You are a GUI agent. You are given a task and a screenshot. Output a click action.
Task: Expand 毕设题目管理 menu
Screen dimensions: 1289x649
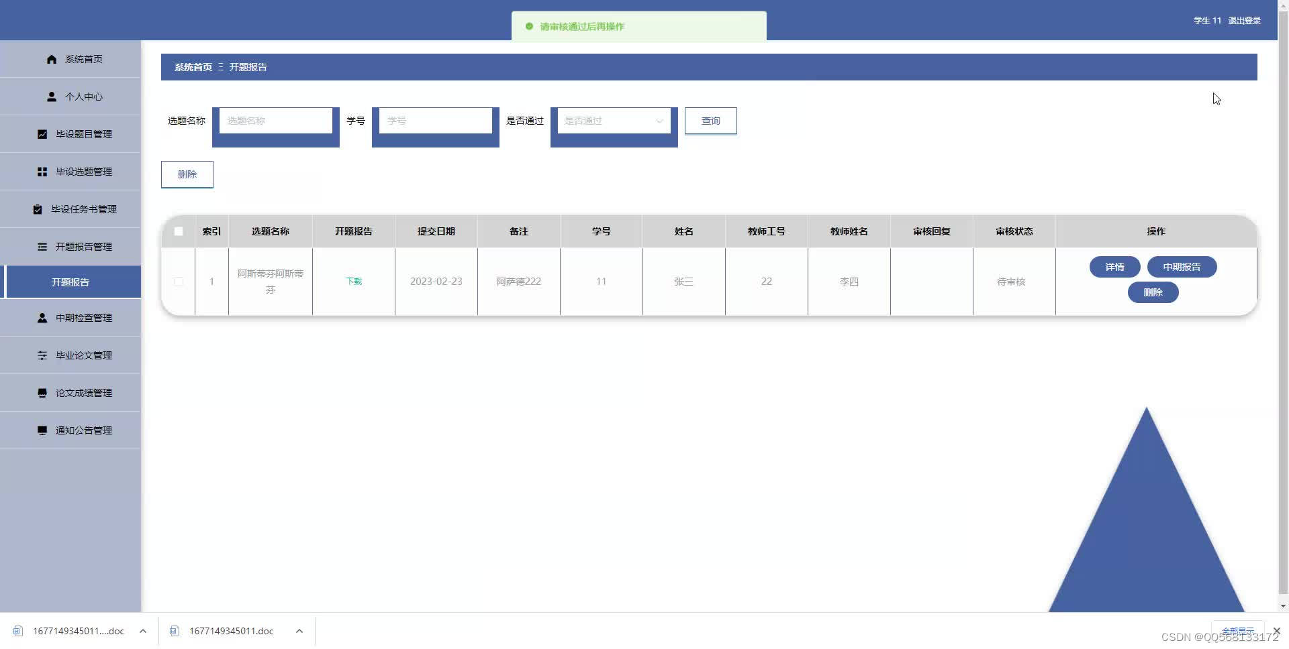(x=70, y=134)
